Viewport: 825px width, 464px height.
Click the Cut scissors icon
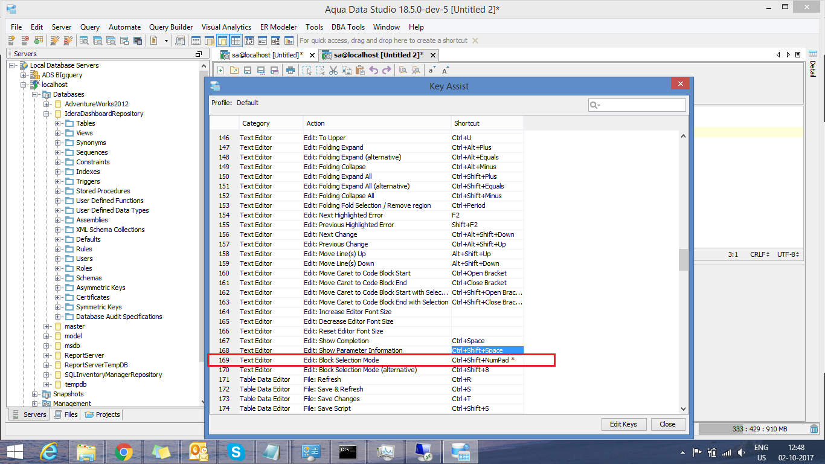[x=333, y=70]
